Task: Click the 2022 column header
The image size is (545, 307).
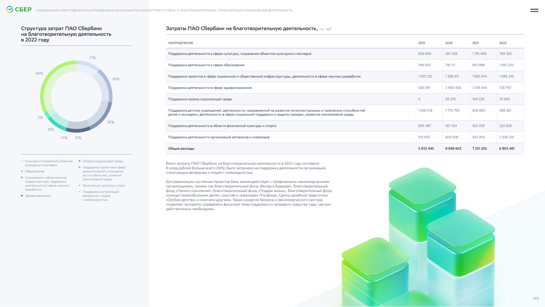Action: coord(503,43)
